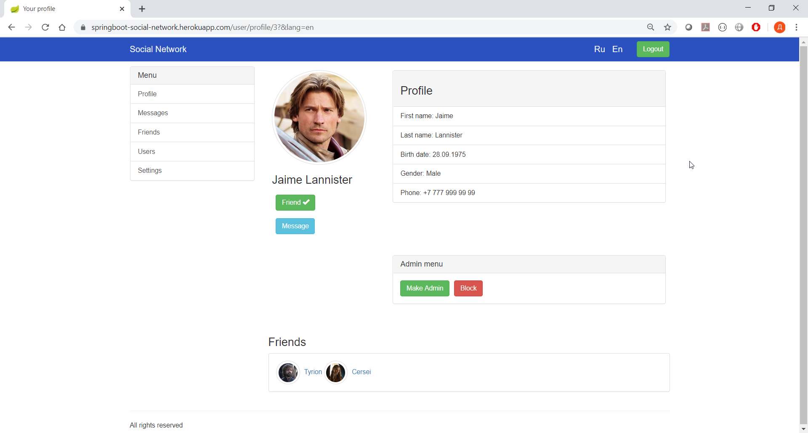808x433 pixels.
Task: Open the globe extension icon
Action: (739, 27)
